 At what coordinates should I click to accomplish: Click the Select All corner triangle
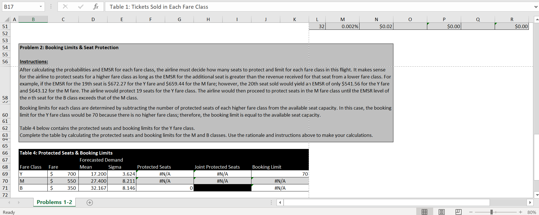(x=7, y=19)
